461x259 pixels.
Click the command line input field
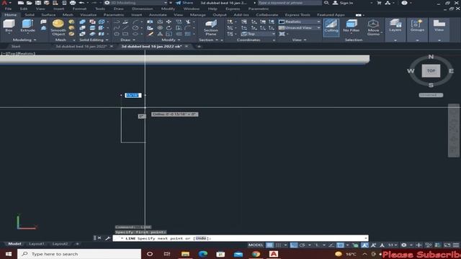click(240, 238)
